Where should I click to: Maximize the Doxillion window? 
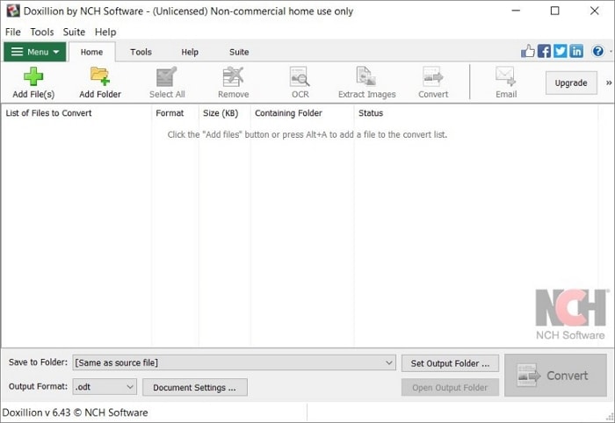(x=554, y=11)
